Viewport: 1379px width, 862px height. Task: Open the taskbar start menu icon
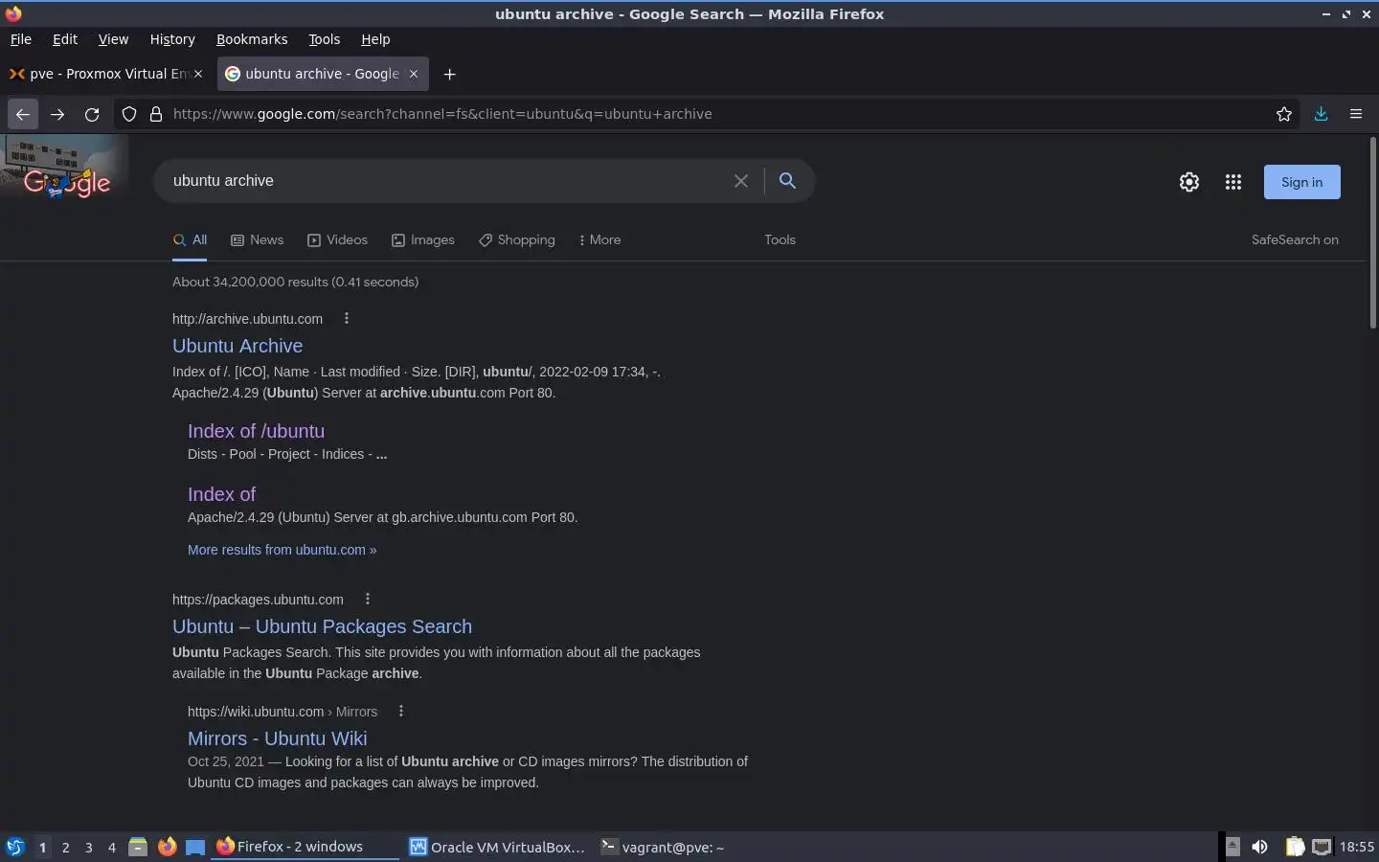pyautogui.click(x=14, y=847)
